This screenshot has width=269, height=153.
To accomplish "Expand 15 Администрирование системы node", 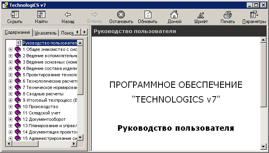I will (x=10, y=138).
